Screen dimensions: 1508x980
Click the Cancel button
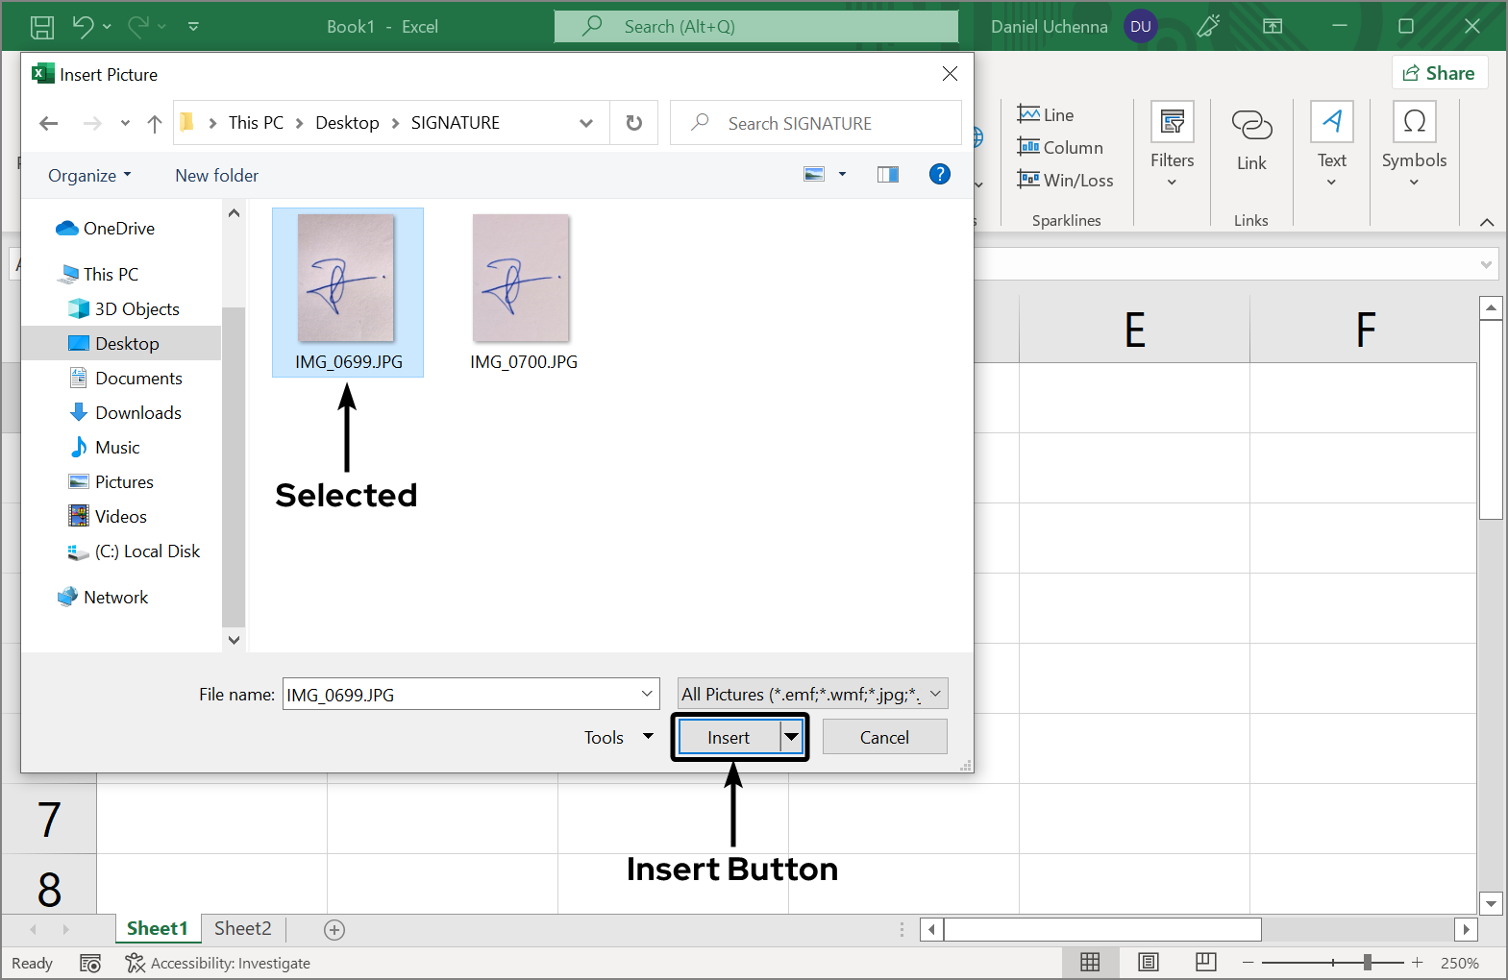click(884, 737)
